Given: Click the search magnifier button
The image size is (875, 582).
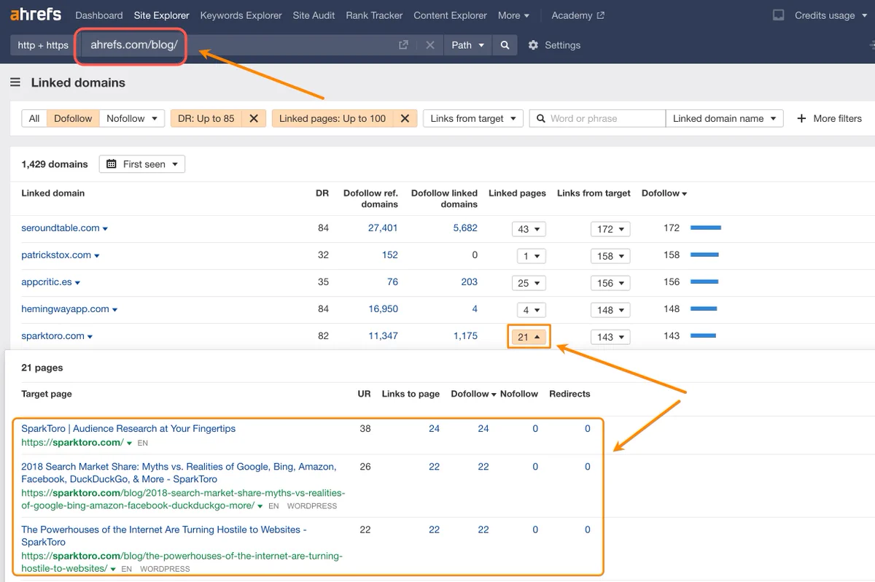Looking at the screenshot, I should 505,45.
